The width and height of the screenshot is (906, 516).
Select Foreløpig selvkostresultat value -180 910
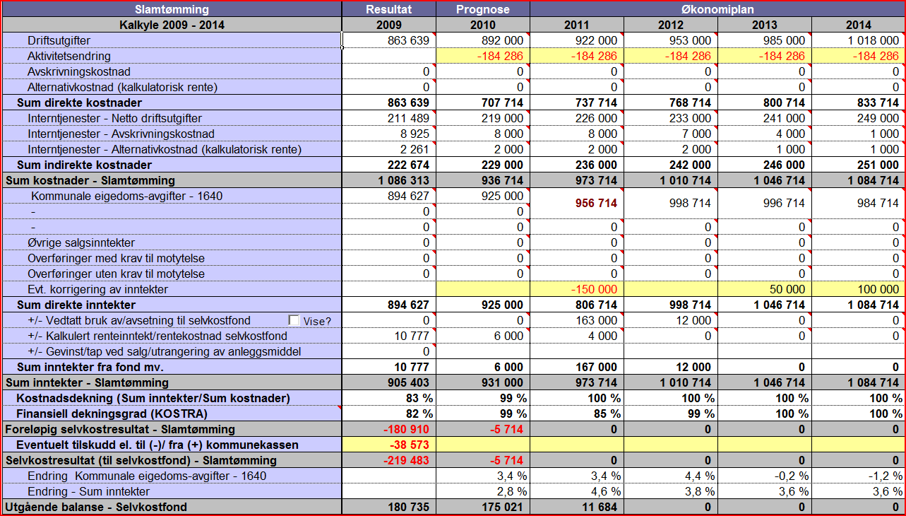[x=389, y=429]
